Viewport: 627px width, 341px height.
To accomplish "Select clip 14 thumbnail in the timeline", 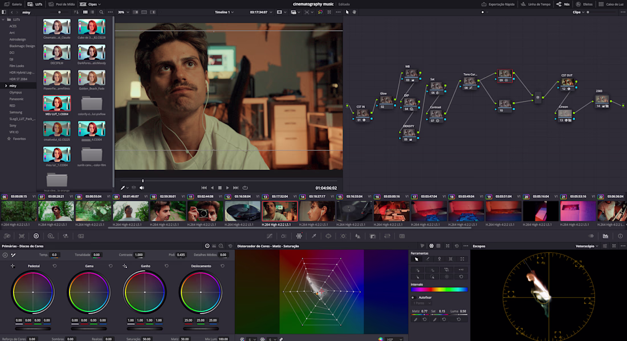I will click(317, 211).
